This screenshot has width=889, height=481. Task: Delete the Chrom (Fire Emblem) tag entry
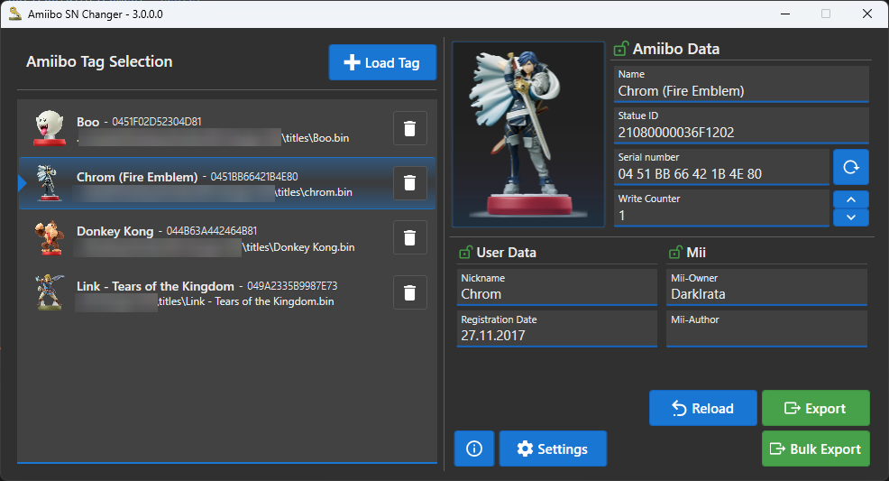point(410,183)
